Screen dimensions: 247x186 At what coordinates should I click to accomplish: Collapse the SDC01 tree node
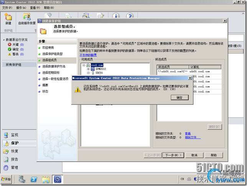pyautogui.click(x=88, y=73)
